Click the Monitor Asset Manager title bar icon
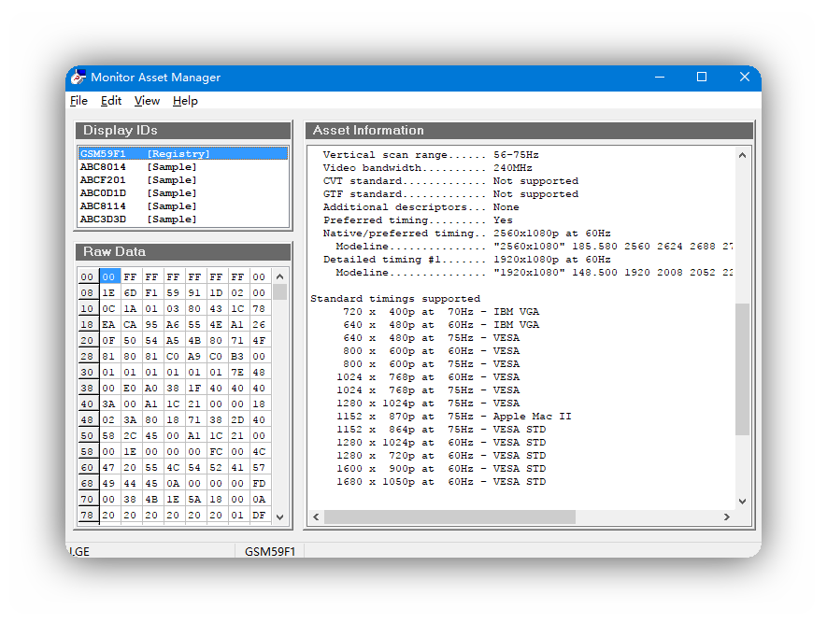The width and height of the screenshot is (827, 623). pos(78,77)
